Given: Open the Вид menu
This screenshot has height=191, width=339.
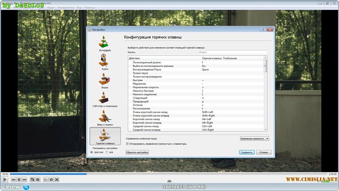Looking at the screenshot, I should click(78, 8).
